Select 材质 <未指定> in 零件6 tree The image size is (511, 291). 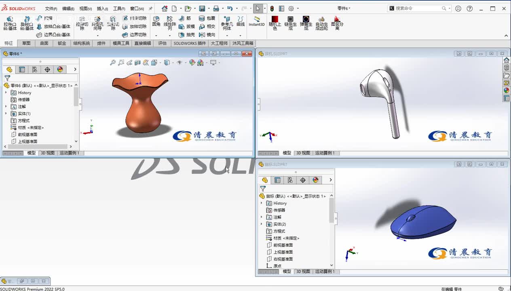[x=27, y=128]
